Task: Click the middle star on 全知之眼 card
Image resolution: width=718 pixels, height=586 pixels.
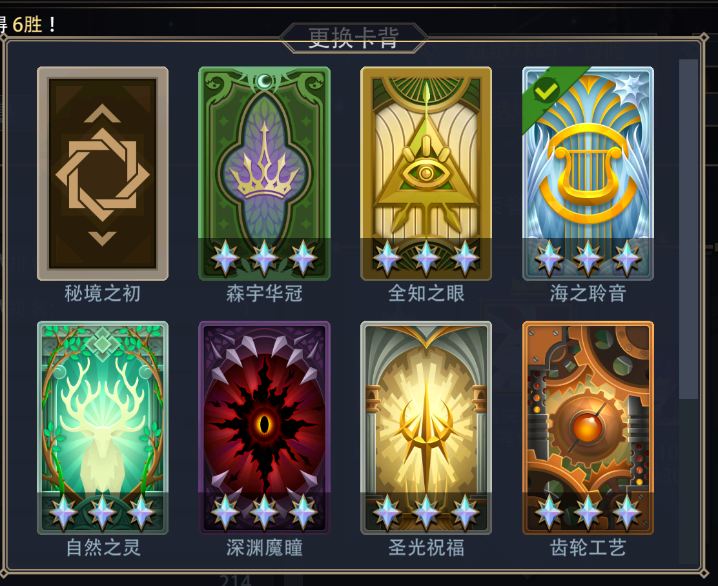Action: pos(426,258)
